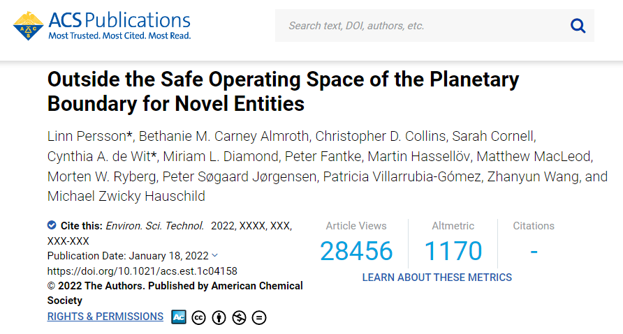This screenshot has height=334, width=623.
Task: Click the CC no-derivatives equals icon
Action: 259,318
